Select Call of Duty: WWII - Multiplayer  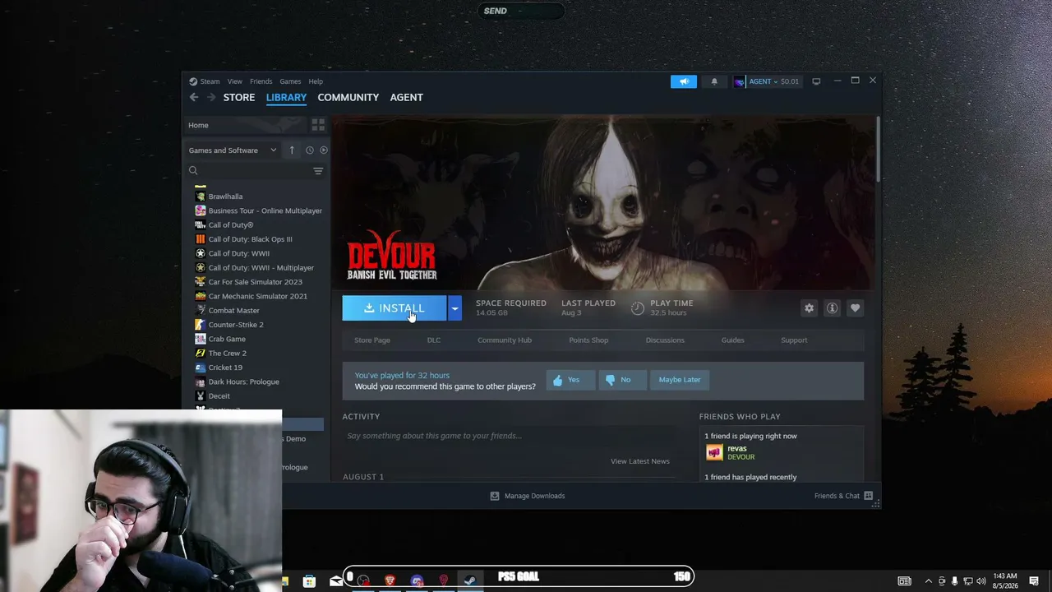pos(261,267)
